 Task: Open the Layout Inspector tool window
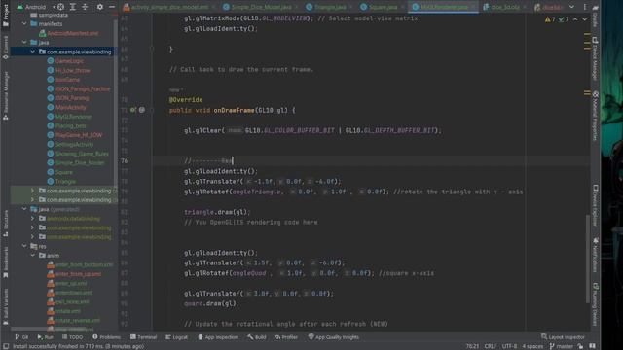563,337
